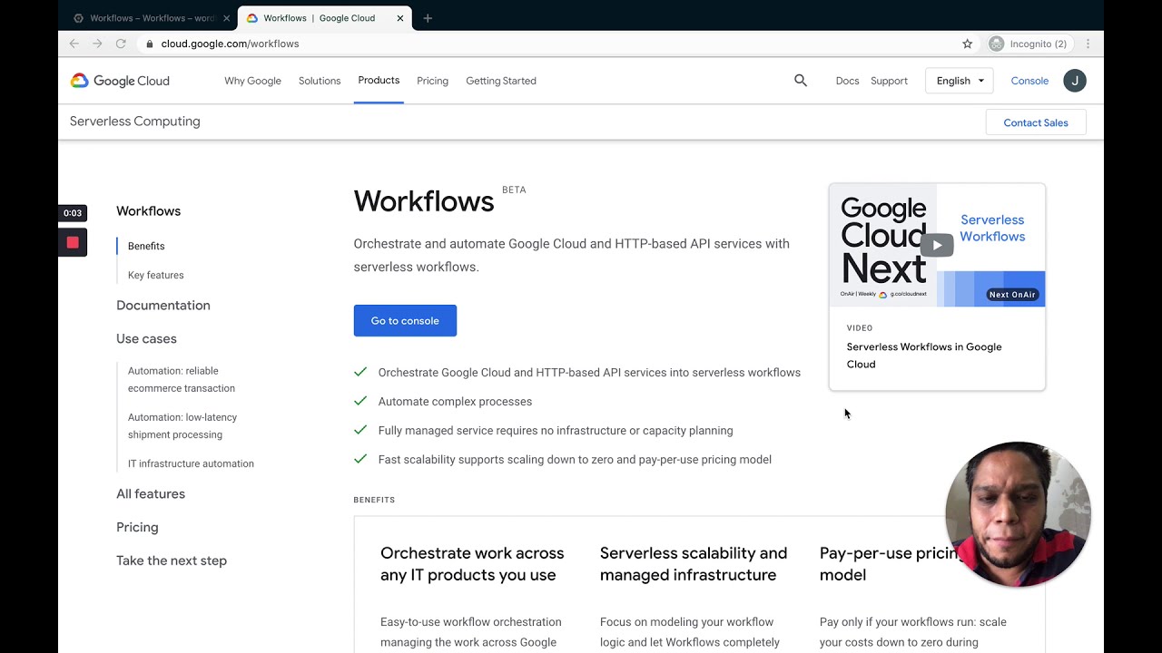The height and width of the screenshot is (653, 1162).
Task: Click the browser back arrow
Action: [74, 44]
